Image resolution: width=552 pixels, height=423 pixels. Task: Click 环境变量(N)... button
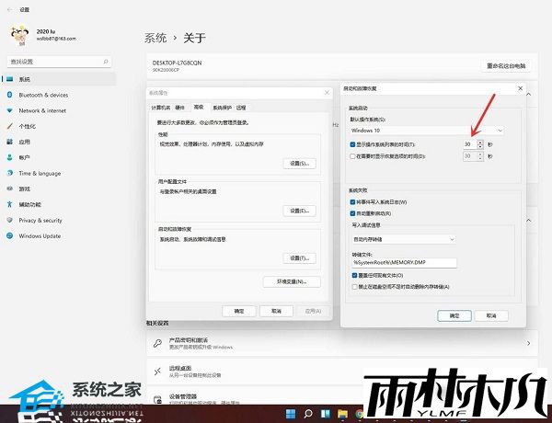(x=291, y=280)
